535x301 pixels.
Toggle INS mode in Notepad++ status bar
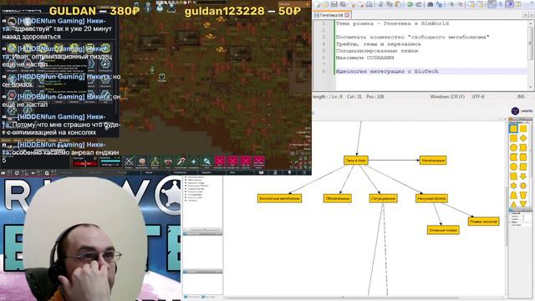[x=521, y=97]
